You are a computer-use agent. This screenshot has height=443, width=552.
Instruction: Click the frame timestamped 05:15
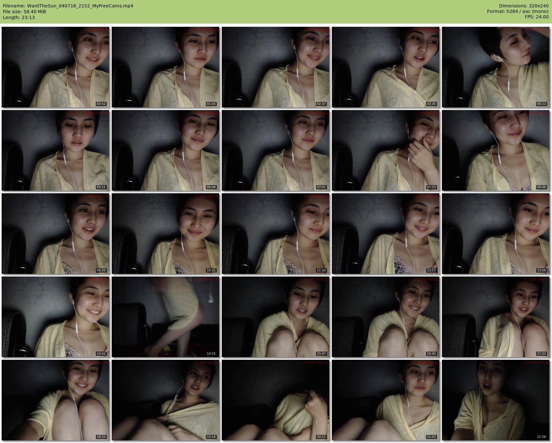click(56, 150)
